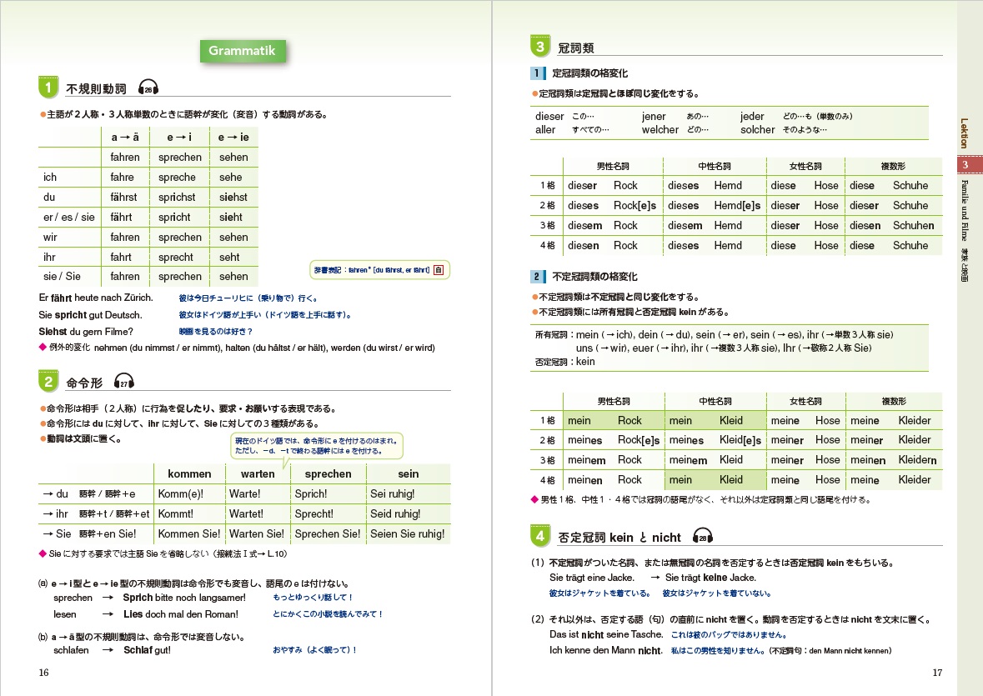Image resolution: width=983 pixels, height=696 pixels.
Task: Select the 'Seien Sie ruhig!' table cell
Action: (x=407, y=533)
